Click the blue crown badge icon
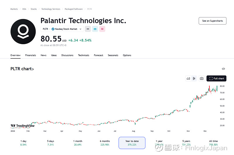234x155 pixels. pyautogui.click(x=95, y=29)
